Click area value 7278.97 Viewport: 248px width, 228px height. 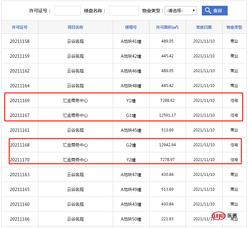coord(167,160)
